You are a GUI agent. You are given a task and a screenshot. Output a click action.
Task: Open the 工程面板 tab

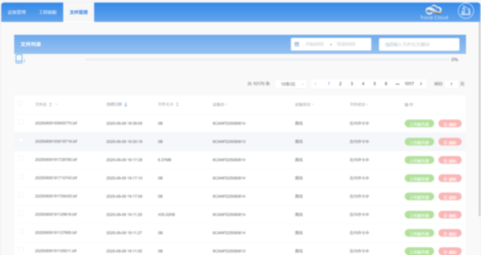pos(48,12)
